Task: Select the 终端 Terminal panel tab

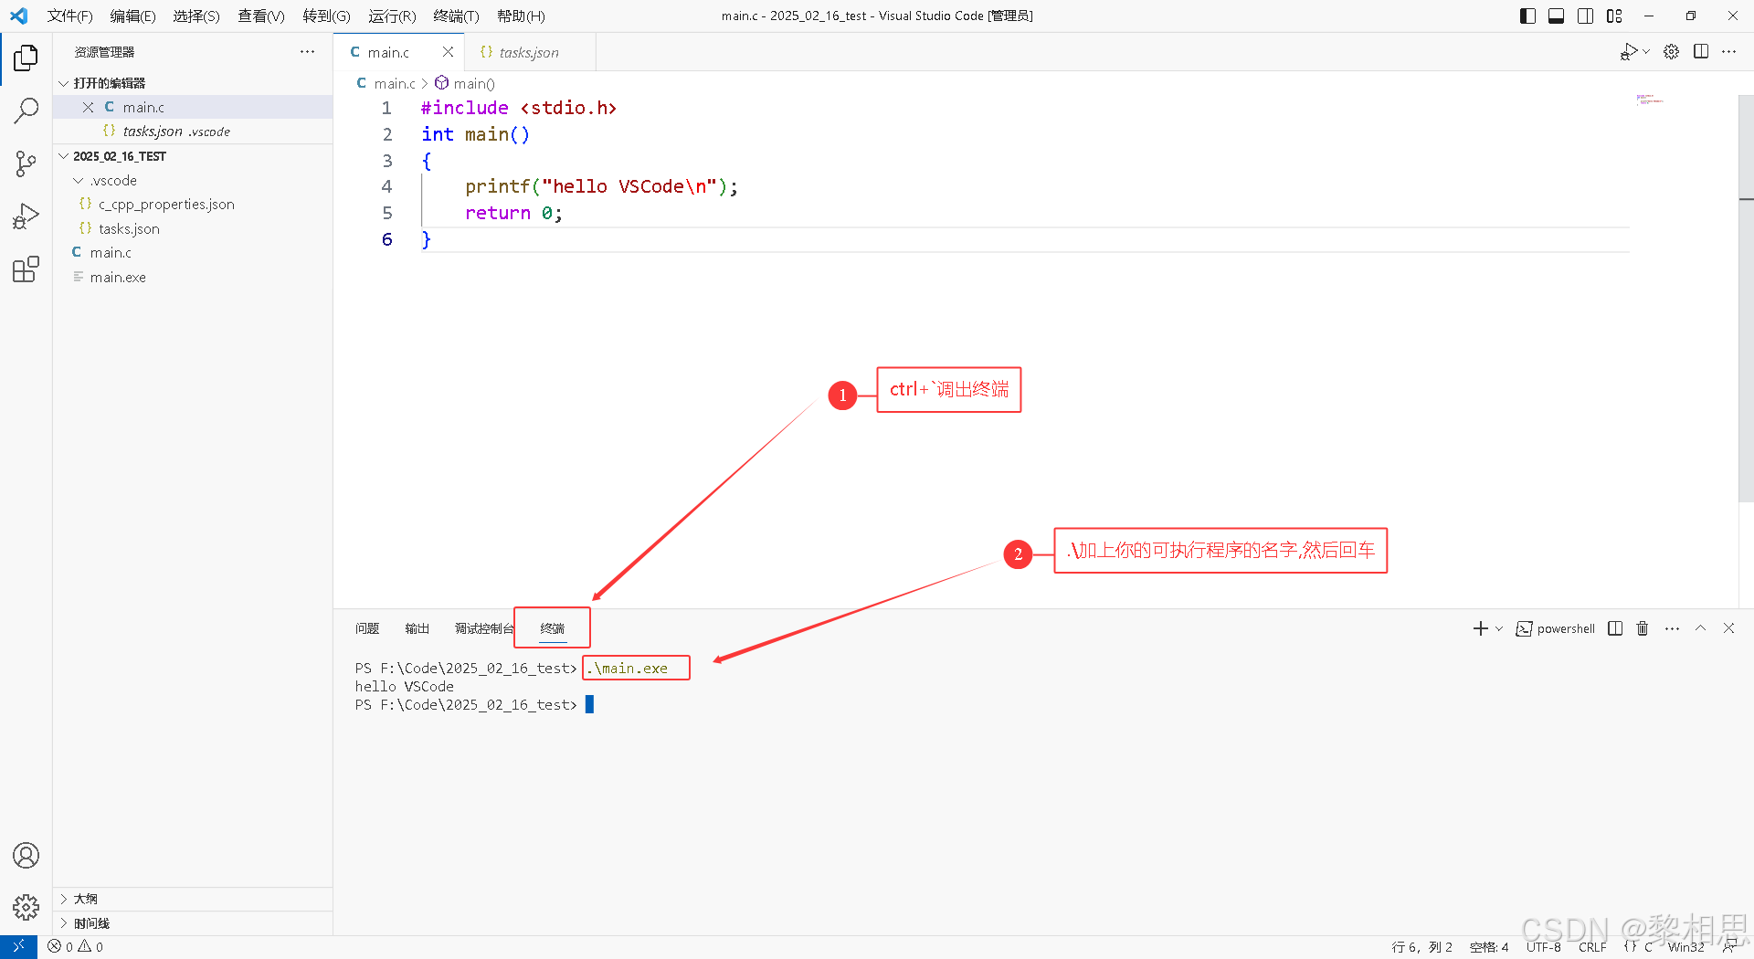Action: (553, 628)
